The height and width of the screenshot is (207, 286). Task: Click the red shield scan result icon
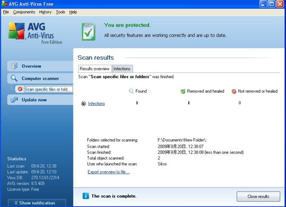pos(20,89)
